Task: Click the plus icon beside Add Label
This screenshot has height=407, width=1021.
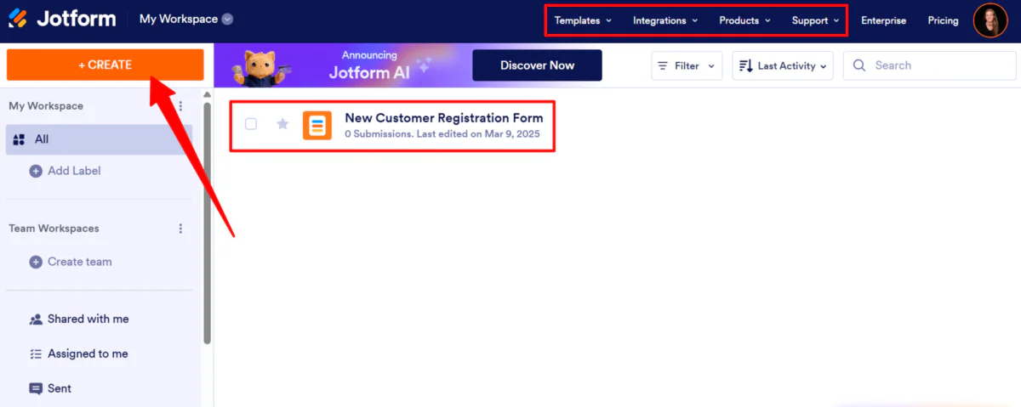Action: coord(36,171)
